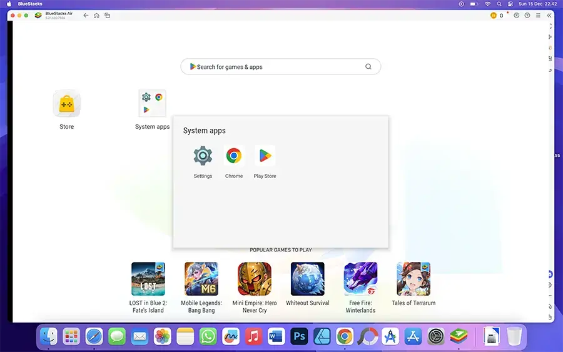The width and height of the screenshot is (563, 352).
Task: Open Mini Empire: Hero Never Cry
Action: point(255,279)
